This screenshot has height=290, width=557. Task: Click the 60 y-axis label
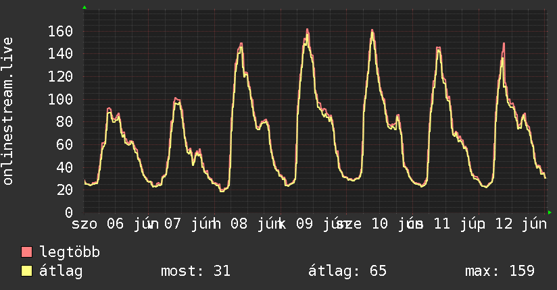pos(65,144)
